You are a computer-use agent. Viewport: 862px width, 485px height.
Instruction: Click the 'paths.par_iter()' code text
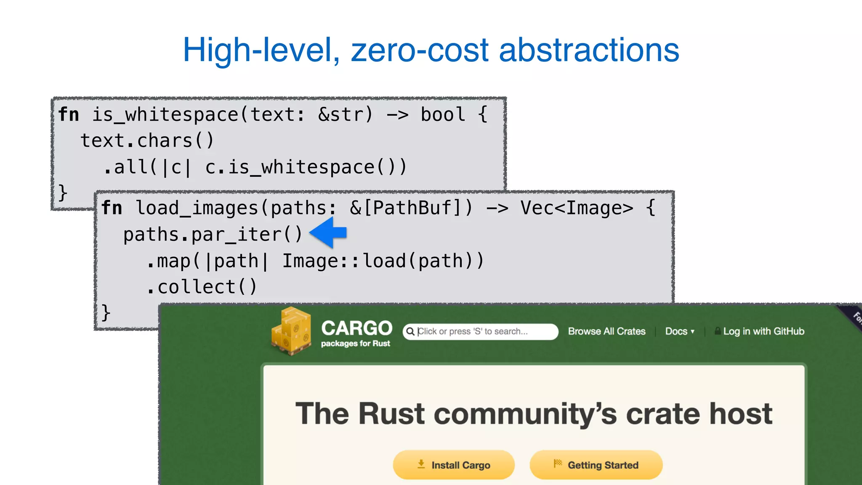[213, 235]
